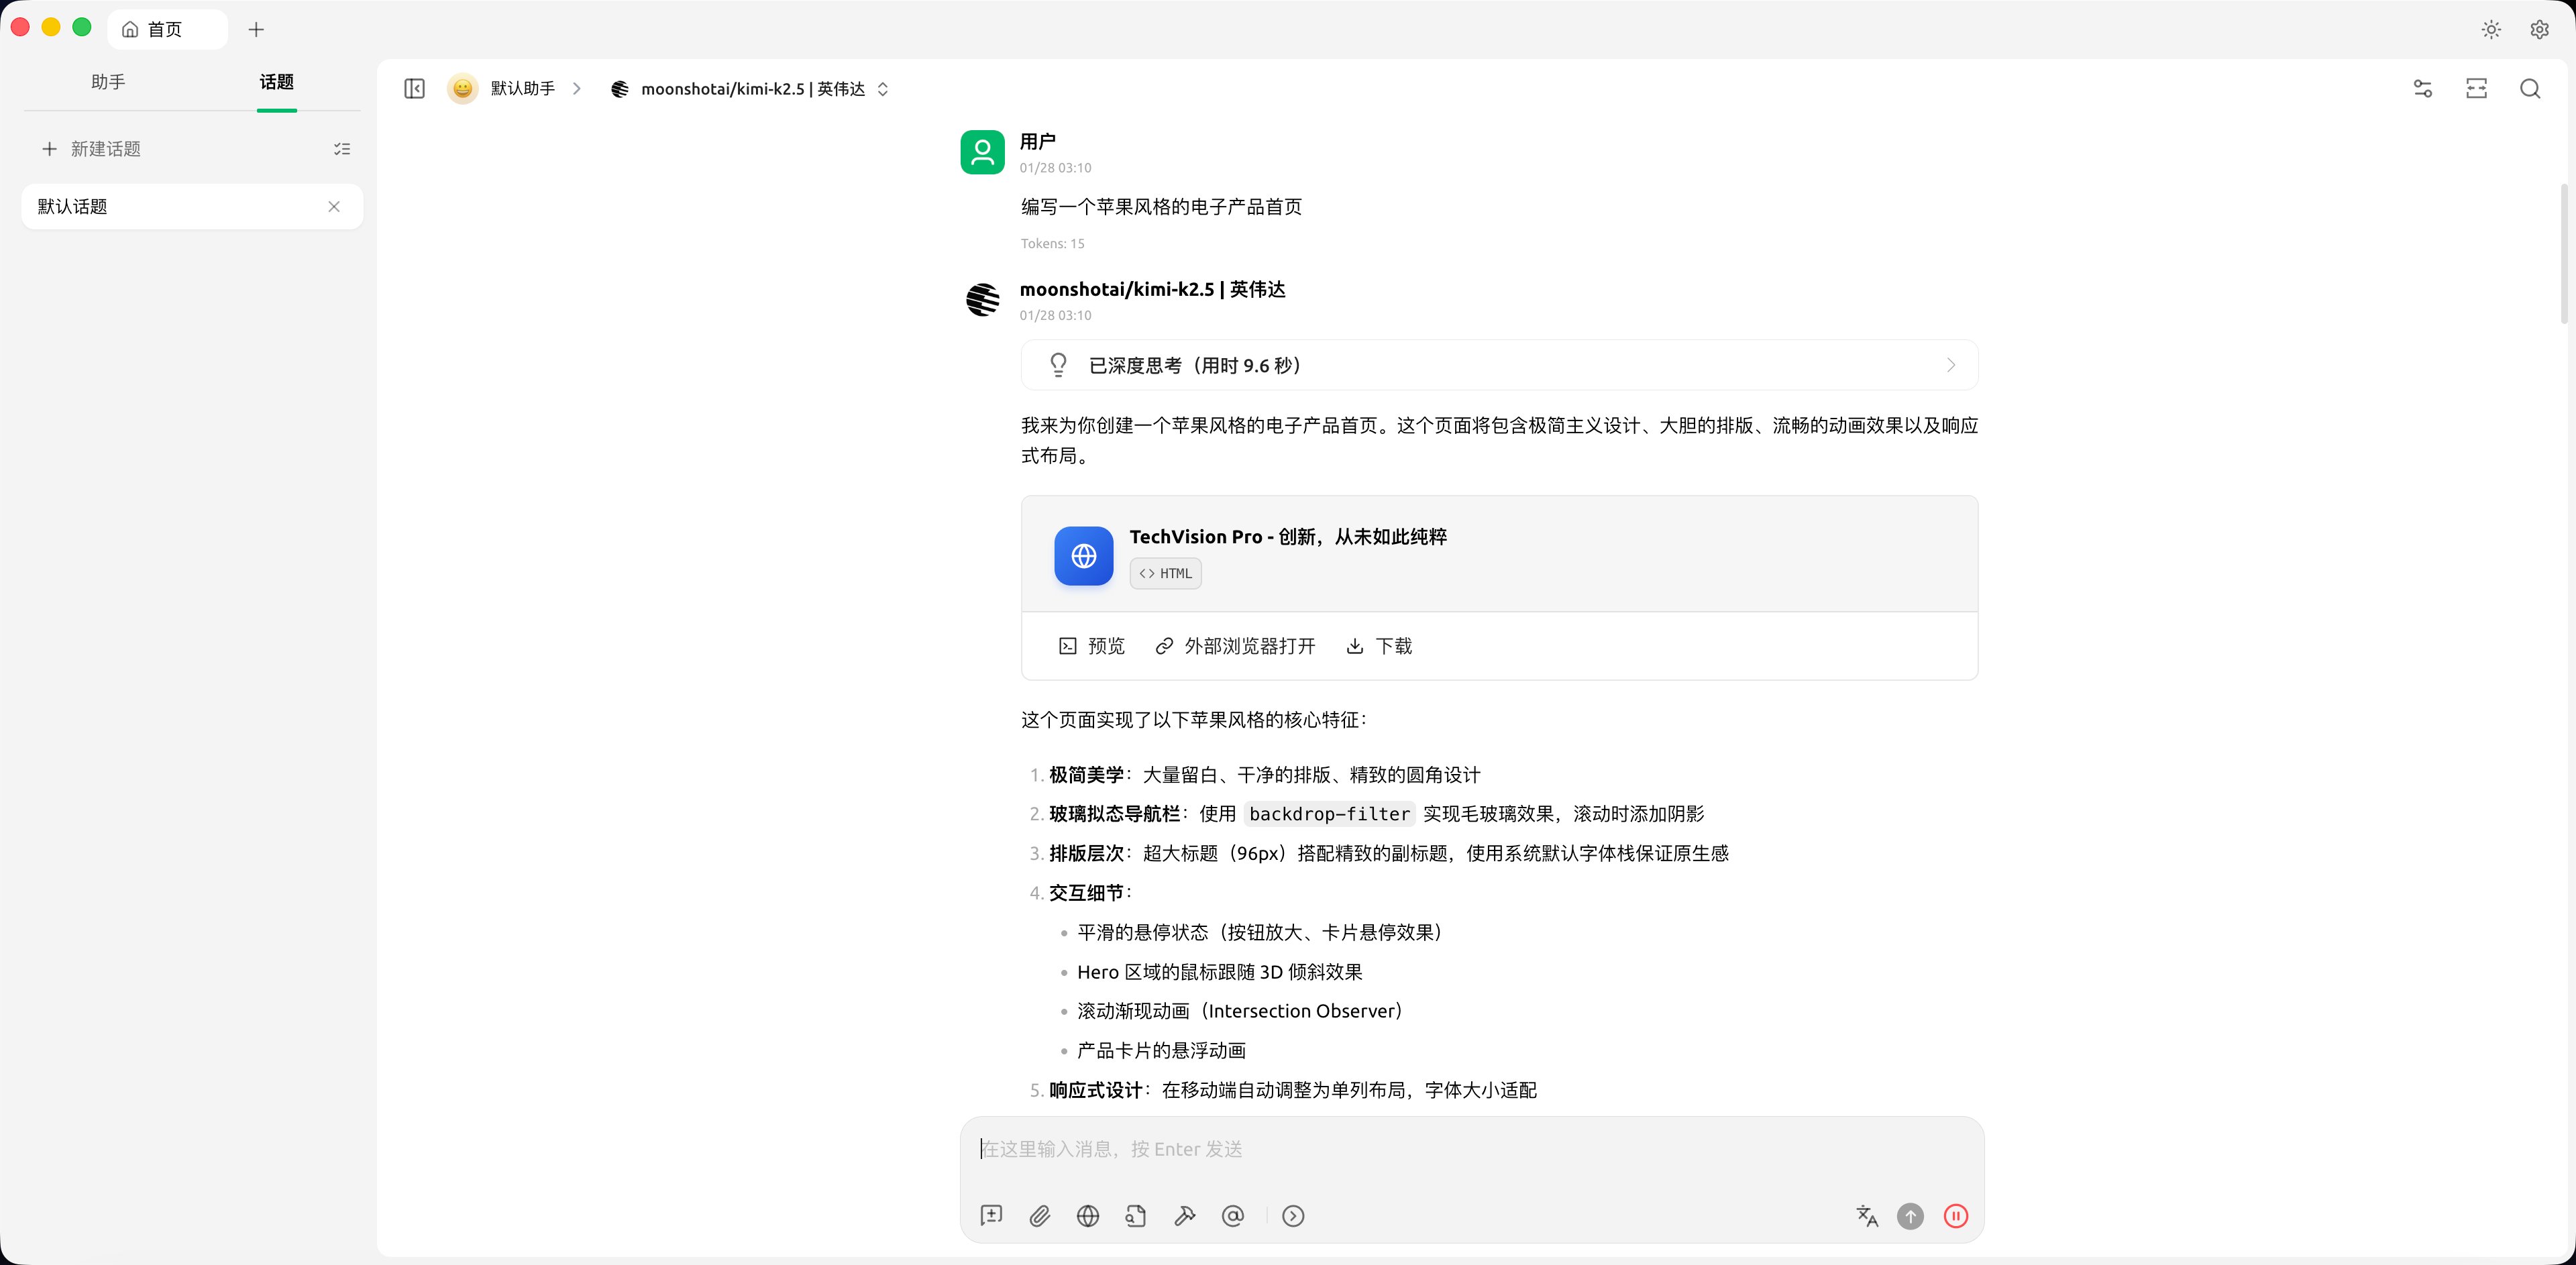Screen dimensions: 2576x1265
Task: Open MCP tools via the hammer icon
Action: [1184, 1216]
